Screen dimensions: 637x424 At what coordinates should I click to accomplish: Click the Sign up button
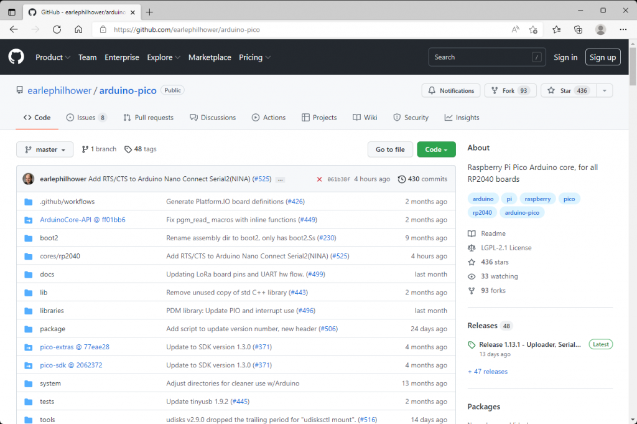[603, 57]
